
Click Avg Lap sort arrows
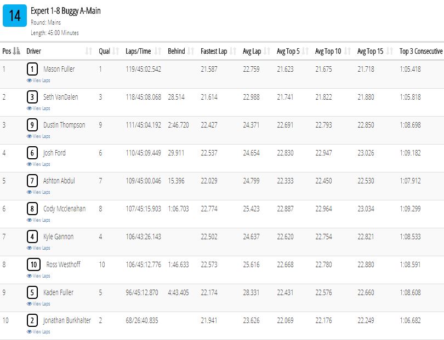pos(267,51)
